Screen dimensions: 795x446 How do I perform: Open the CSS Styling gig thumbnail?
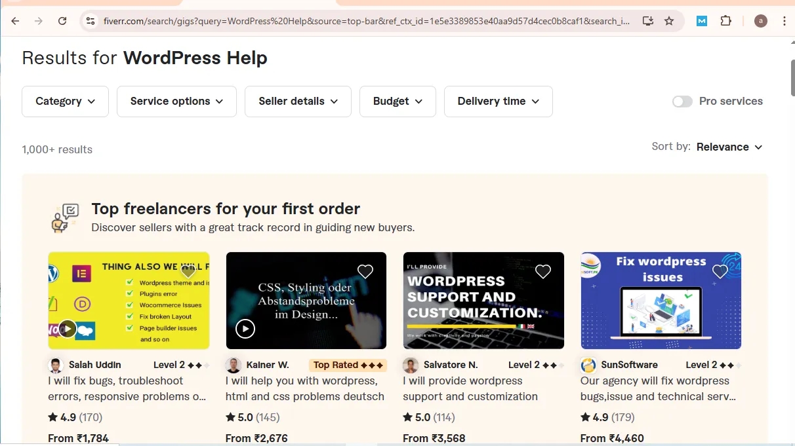pyautogui.click(x=306, y=301)
